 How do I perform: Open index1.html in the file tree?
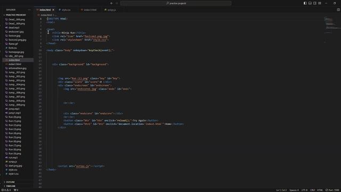coord(15,64)
